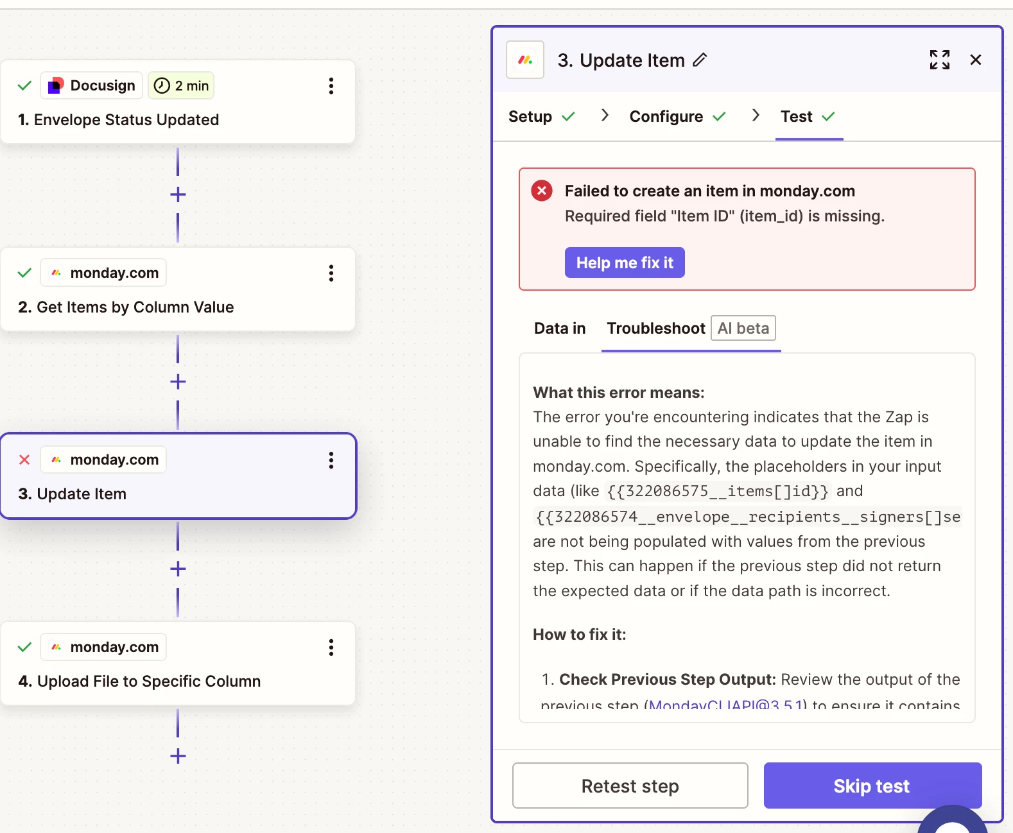Add a step after Get Items by Column Value
Viewport: 1013px width, 833px height.
(x=178, y=382)
